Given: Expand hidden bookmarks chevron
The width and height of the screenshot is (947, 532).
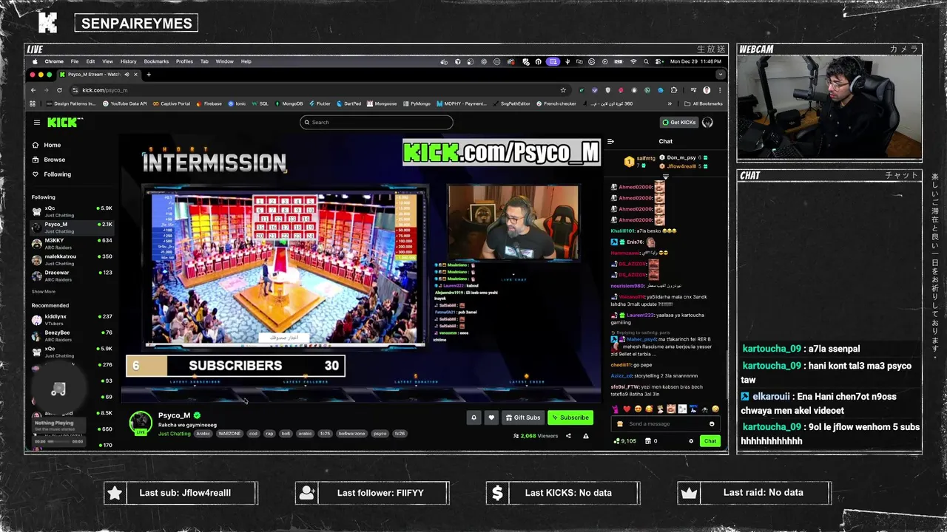Looking at the screenshot, I should tap(670, 104).
